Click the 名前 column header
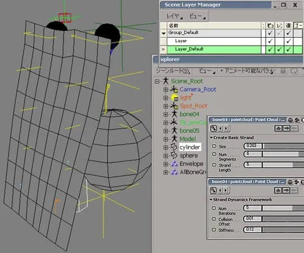 [x=214, y=26]
